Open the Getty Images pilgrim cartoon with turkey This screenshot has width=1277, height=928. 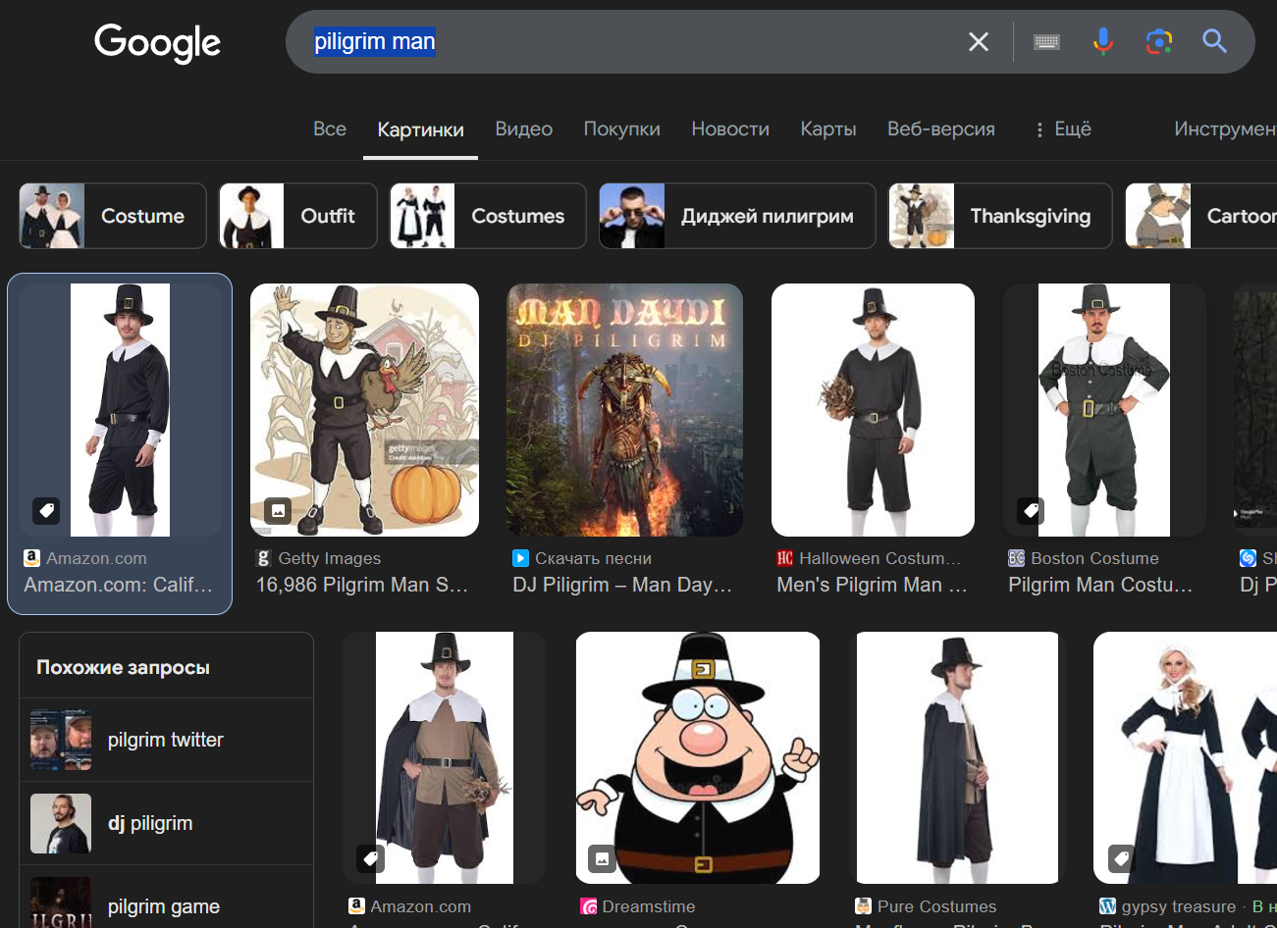click(364, 410)
